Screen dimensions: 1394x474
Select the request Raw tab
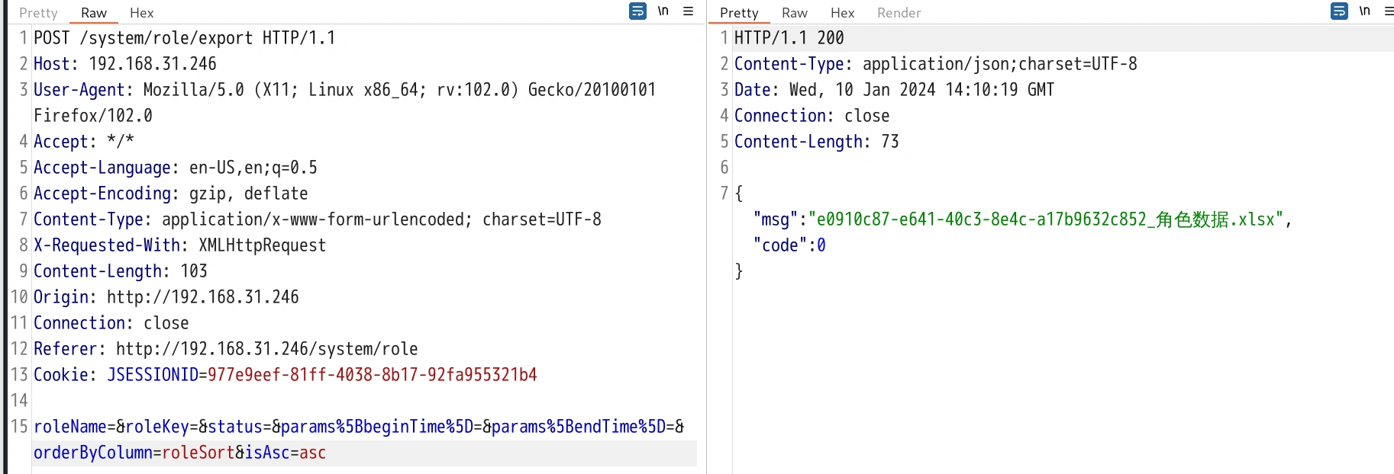(94, 13)
